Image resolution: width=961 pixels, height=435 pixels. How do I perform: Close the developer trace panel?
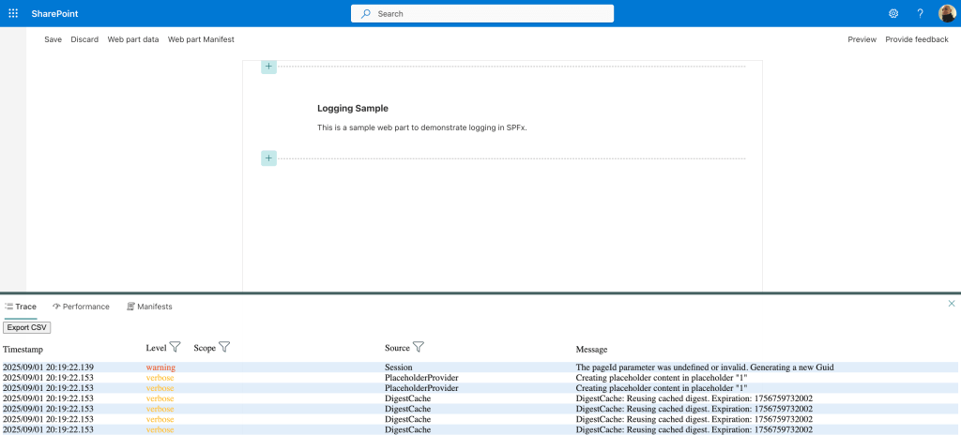pos(951,304)
